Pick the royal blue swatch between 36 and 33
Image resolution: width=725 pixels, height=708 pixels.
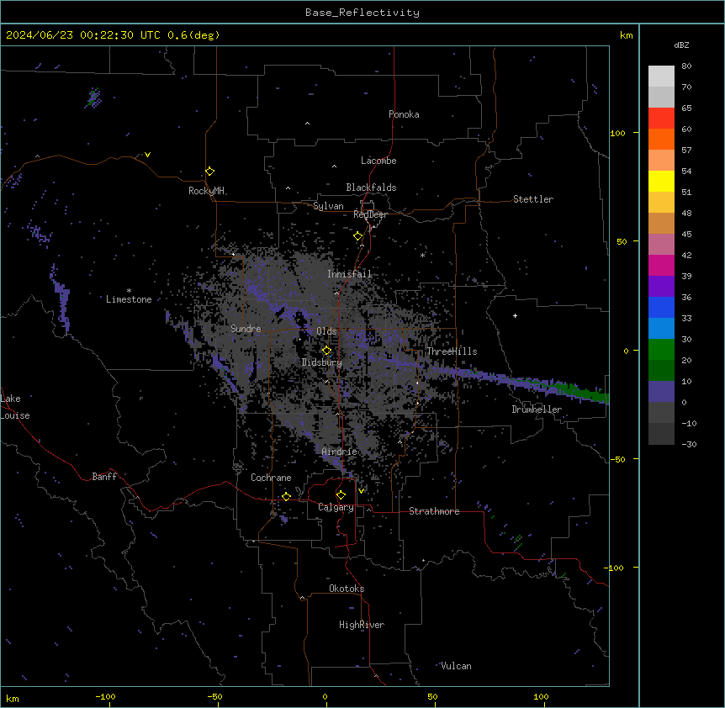click(661, 307)
